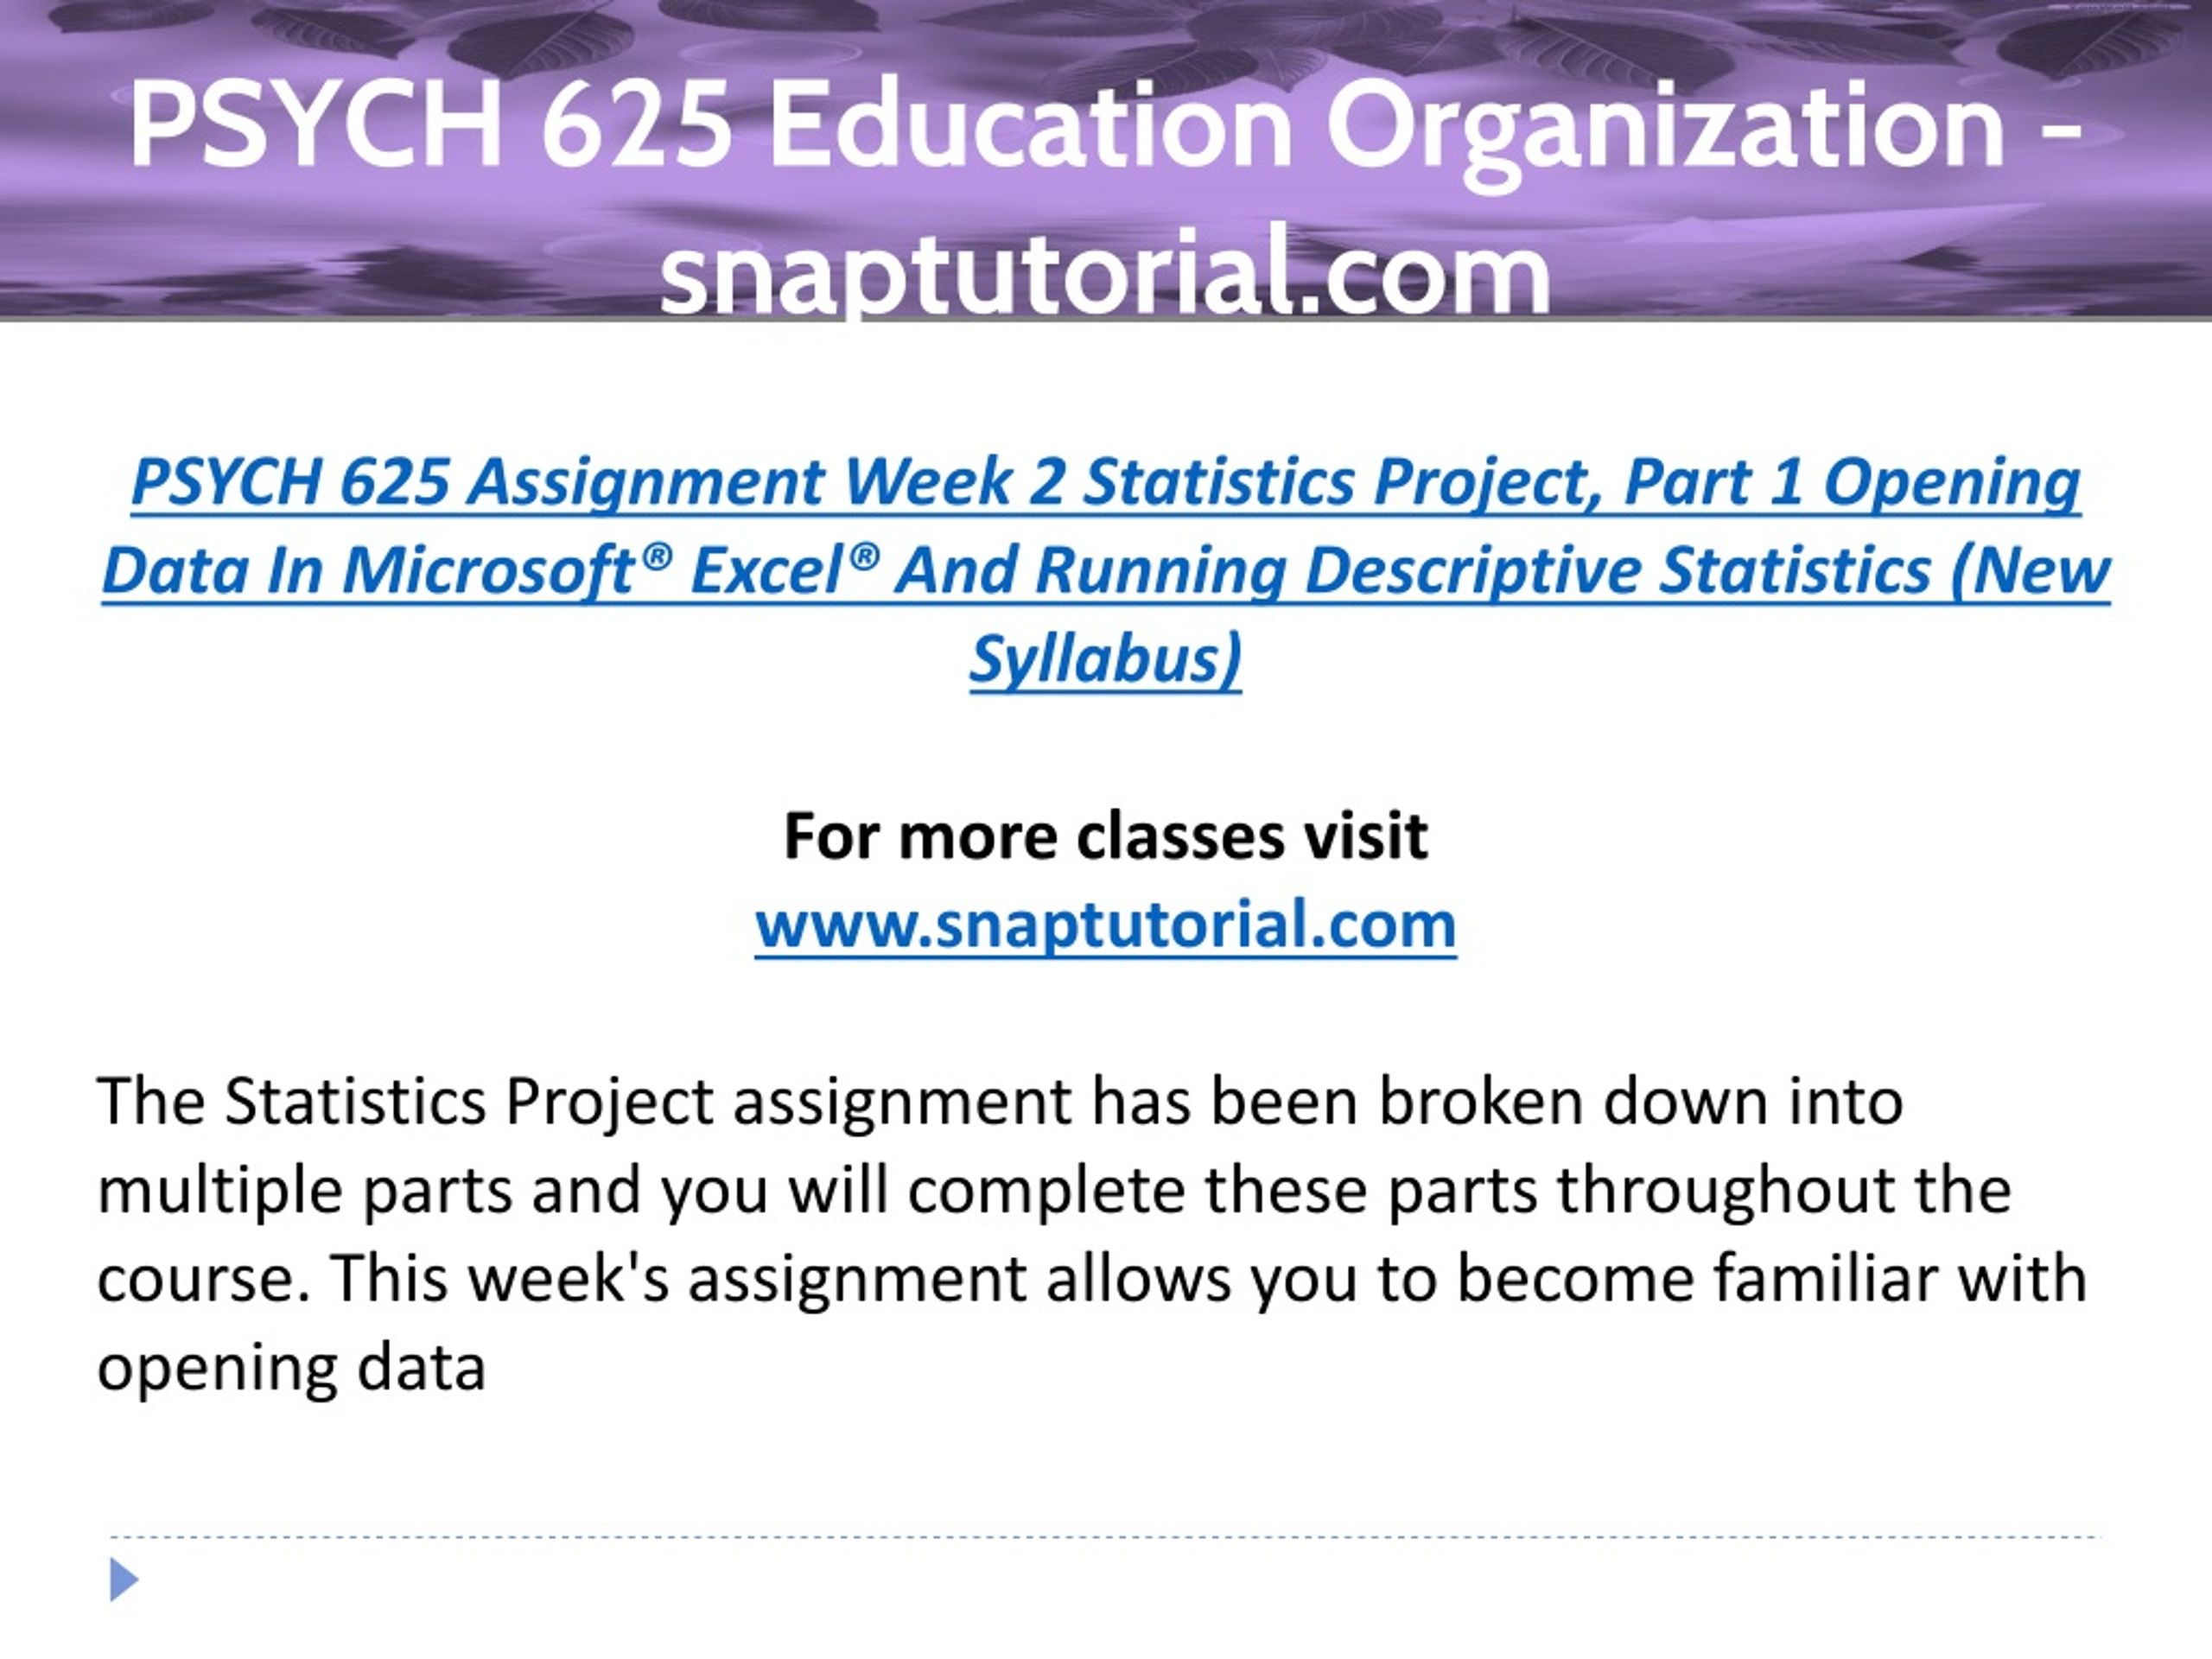Click the words 'Part 1 Opening' in the heading link
Image resolution: width=2212 pixels, height=1659 pixels.
(1853, 484)
